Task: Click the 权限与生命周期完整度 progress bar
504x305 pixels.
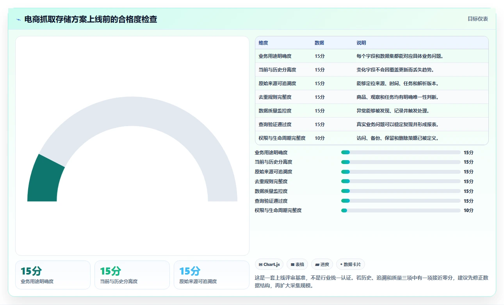Action: [401, 211]
